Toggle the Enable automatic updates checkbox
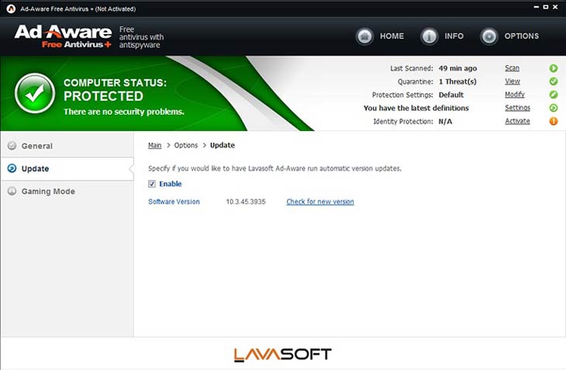Image resolution: width=566 pixels, height=370 pixels. 152,184
